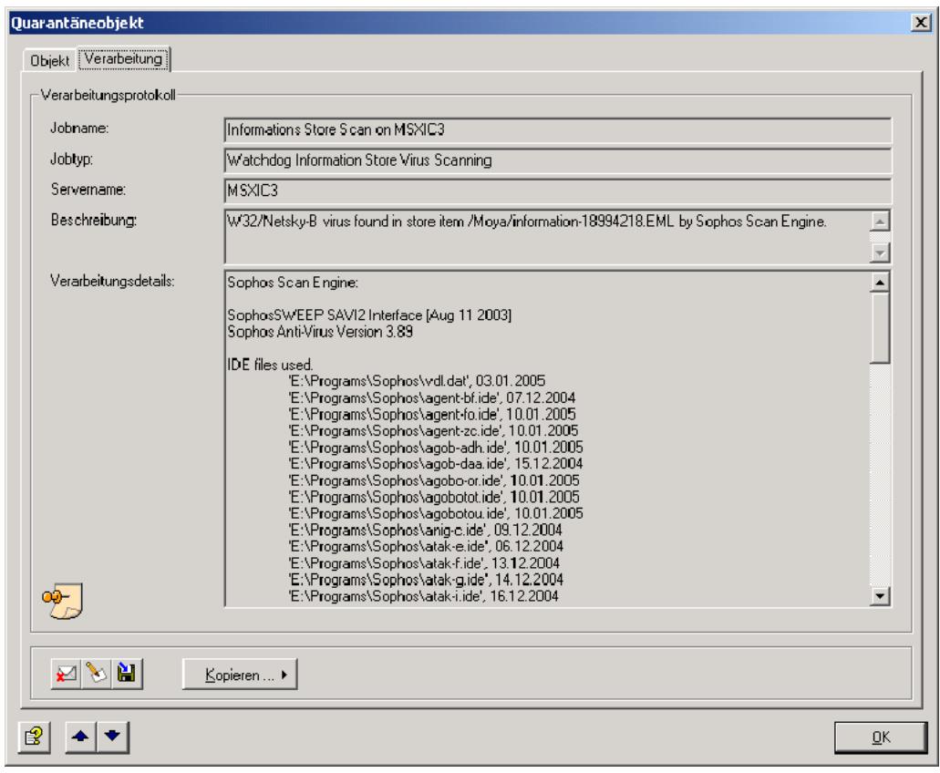Click the agobotot.ide line
Screen dimensions: 940x773
coord(434,498)
